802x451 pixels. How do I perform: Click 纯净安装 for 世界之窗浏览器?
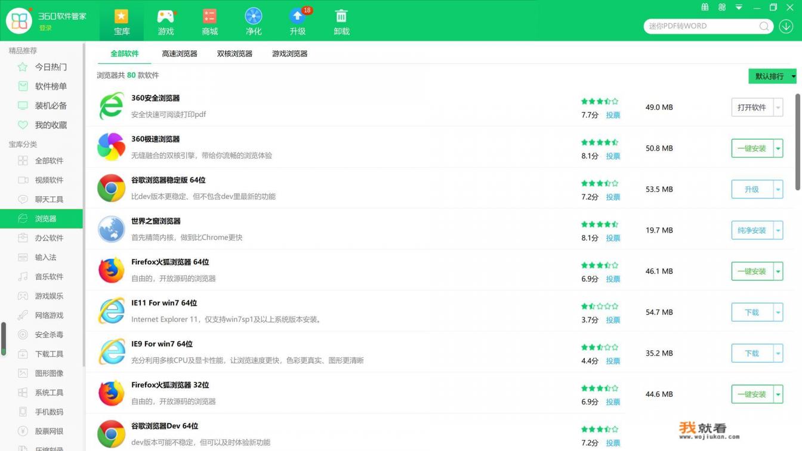coord(753,230)
